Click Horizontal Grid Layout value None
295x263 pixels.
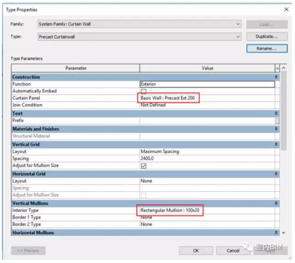click(207, 181)
